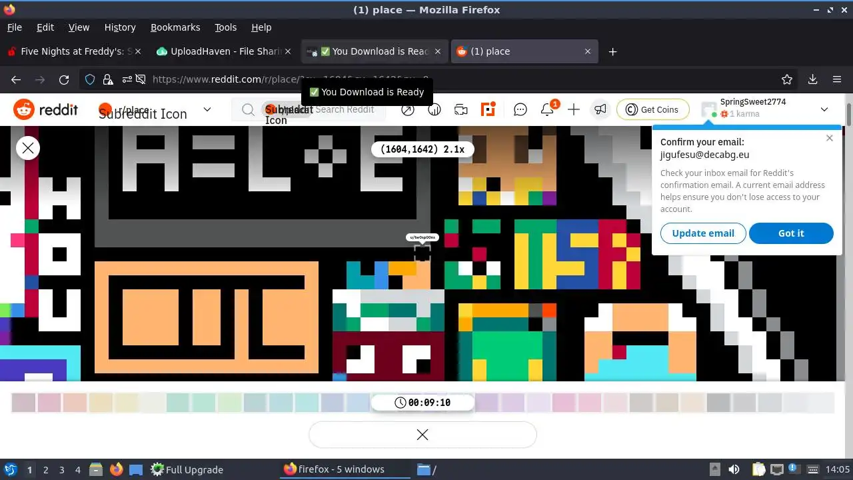The height and width of the screenshot is (480, 853).
Task: Cancel pixel placement with the X bar
Action: [423, 435]
